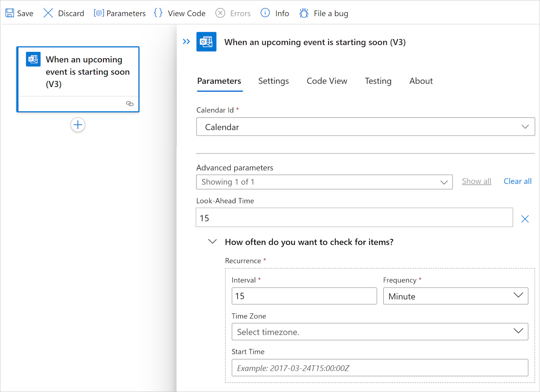Image resolution: width=540 pixels, height=392 pixels.
Task: Click into the Start Time field
Action: (380, 368)
